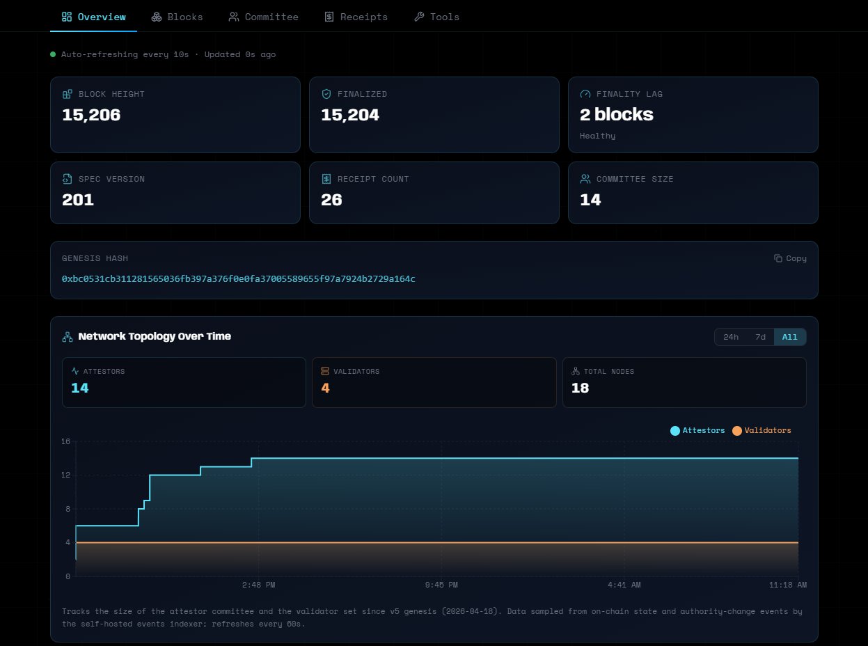Click the Receipt Count icon
This screenshot has height=646, width=868.
pos(326,179)
